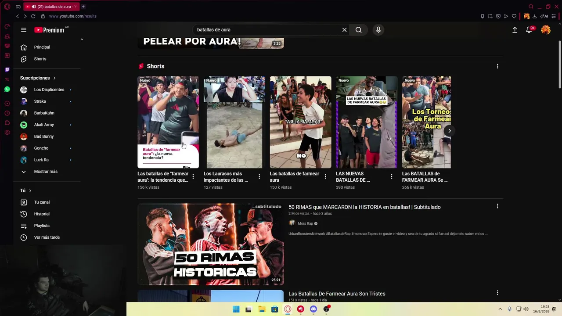Open options for the 50 RIMAS video
This screenshot has height=316, width=562.
tap(497, 206)
